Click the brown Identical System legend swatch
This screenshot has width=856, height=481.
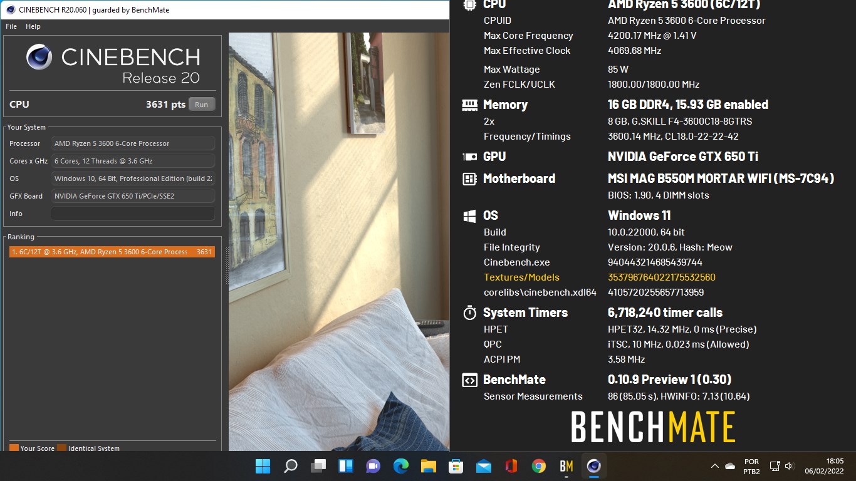point(61,448)
